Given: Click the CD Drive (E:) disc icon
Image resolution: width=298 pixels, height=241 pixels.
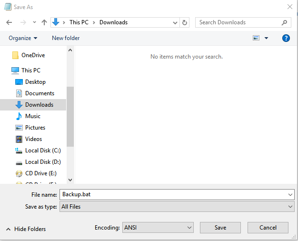Looking at the screenshot, I should pyautogui.click(x=19, y=173).
